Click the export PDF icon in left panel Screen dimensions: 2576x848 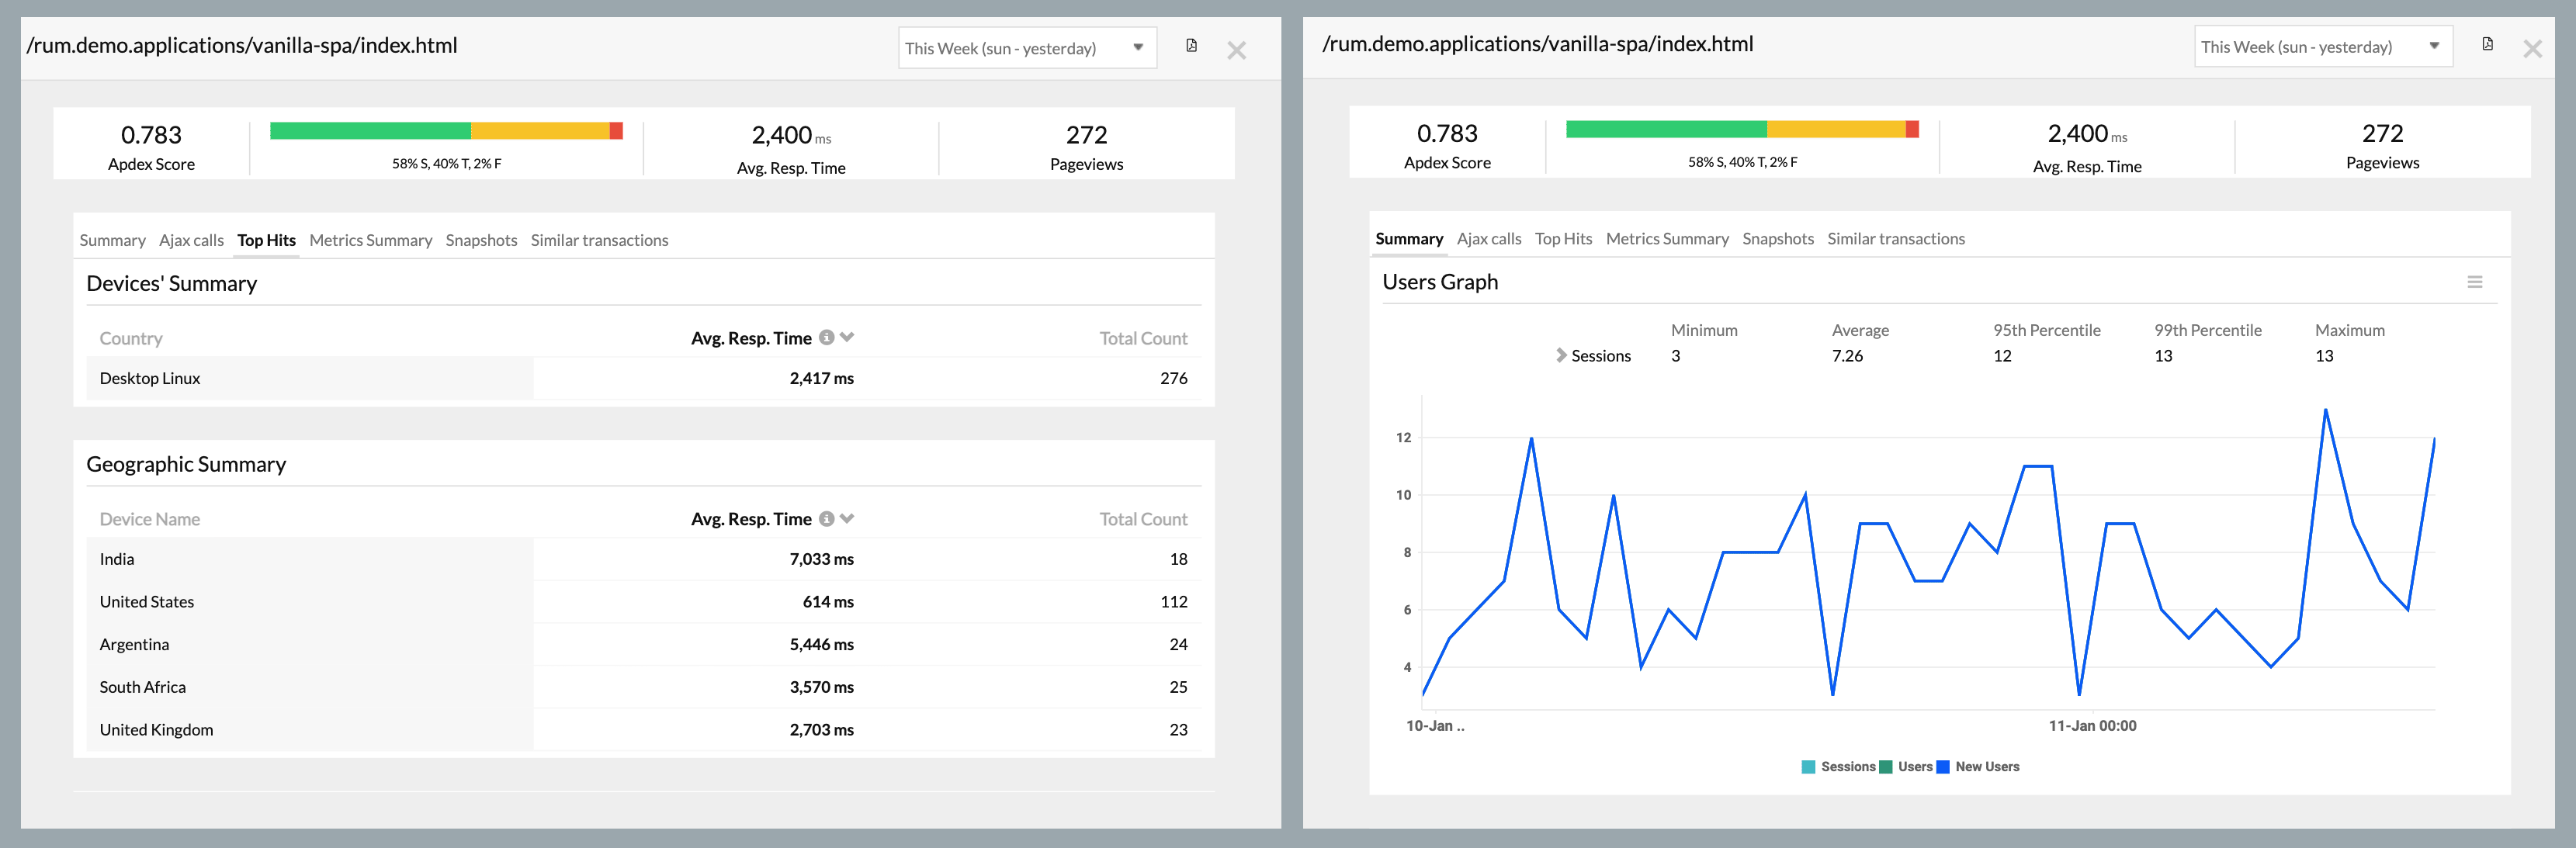(1191, 46)
